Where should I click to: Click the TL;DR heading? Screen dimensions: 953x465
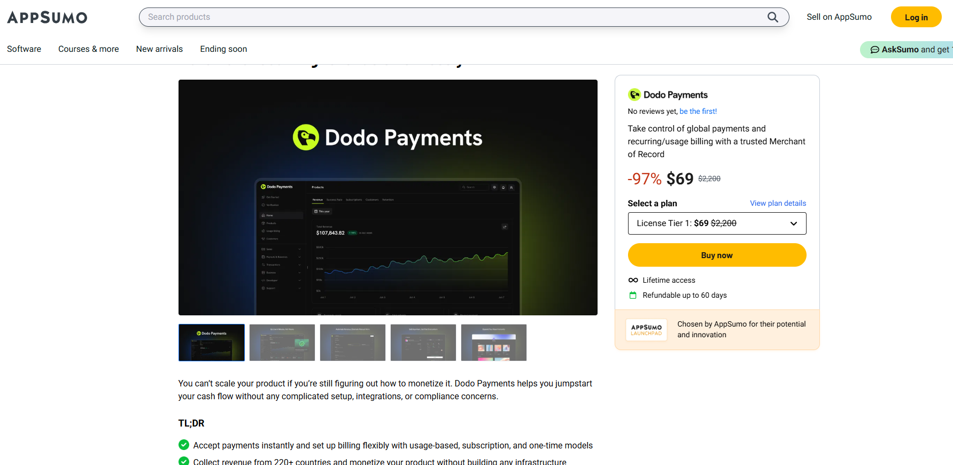click(191, 423)
